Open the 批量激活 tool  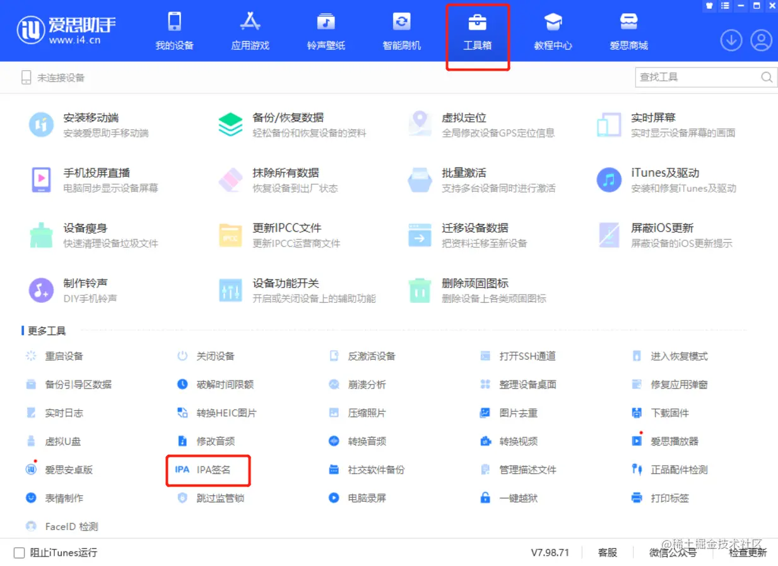[x=481, y=180]
